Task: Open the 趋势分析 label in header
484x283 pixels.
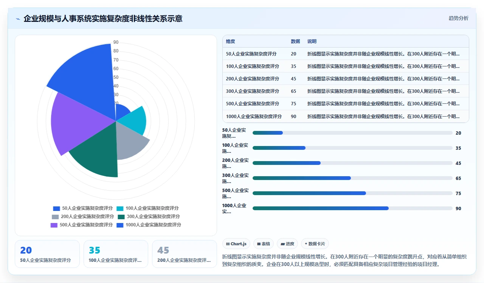Action: coord(458,18)
